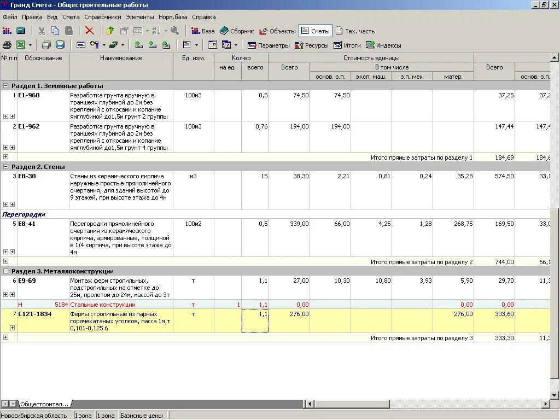This screenshot has height=420, width=560.
Task: Click the grayed sort A-Z icon
Action: [156, 31]
